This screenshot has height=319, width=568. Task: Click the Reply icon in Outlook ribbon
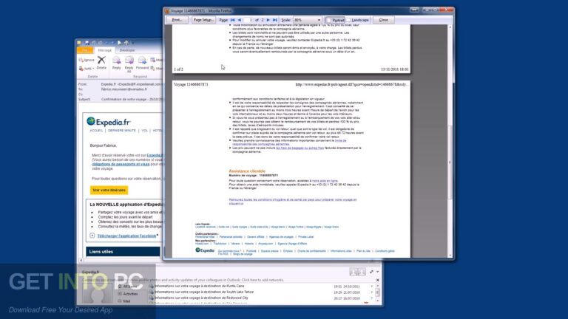coord(116,60)
